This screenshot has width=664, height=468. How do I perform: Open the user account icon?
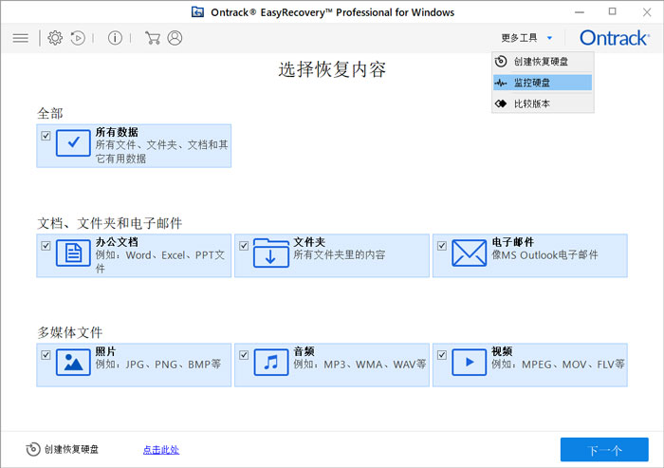175,38
